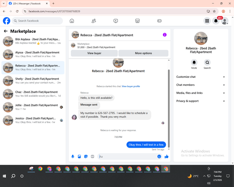Viewport: 234px width, 187px height.
Task: Open the Jellie conversation
Action: (x=33, y=107)
